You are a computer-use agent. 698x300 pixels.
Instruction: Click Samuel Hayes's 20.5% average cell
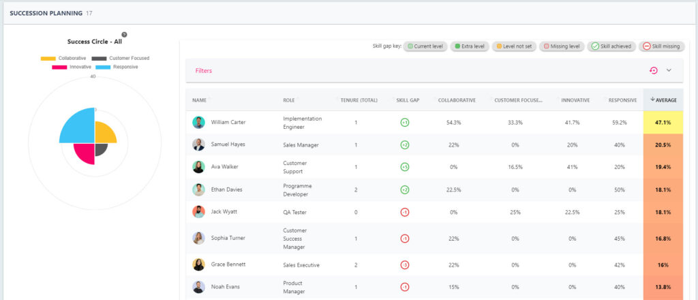(x=663, y=145)
